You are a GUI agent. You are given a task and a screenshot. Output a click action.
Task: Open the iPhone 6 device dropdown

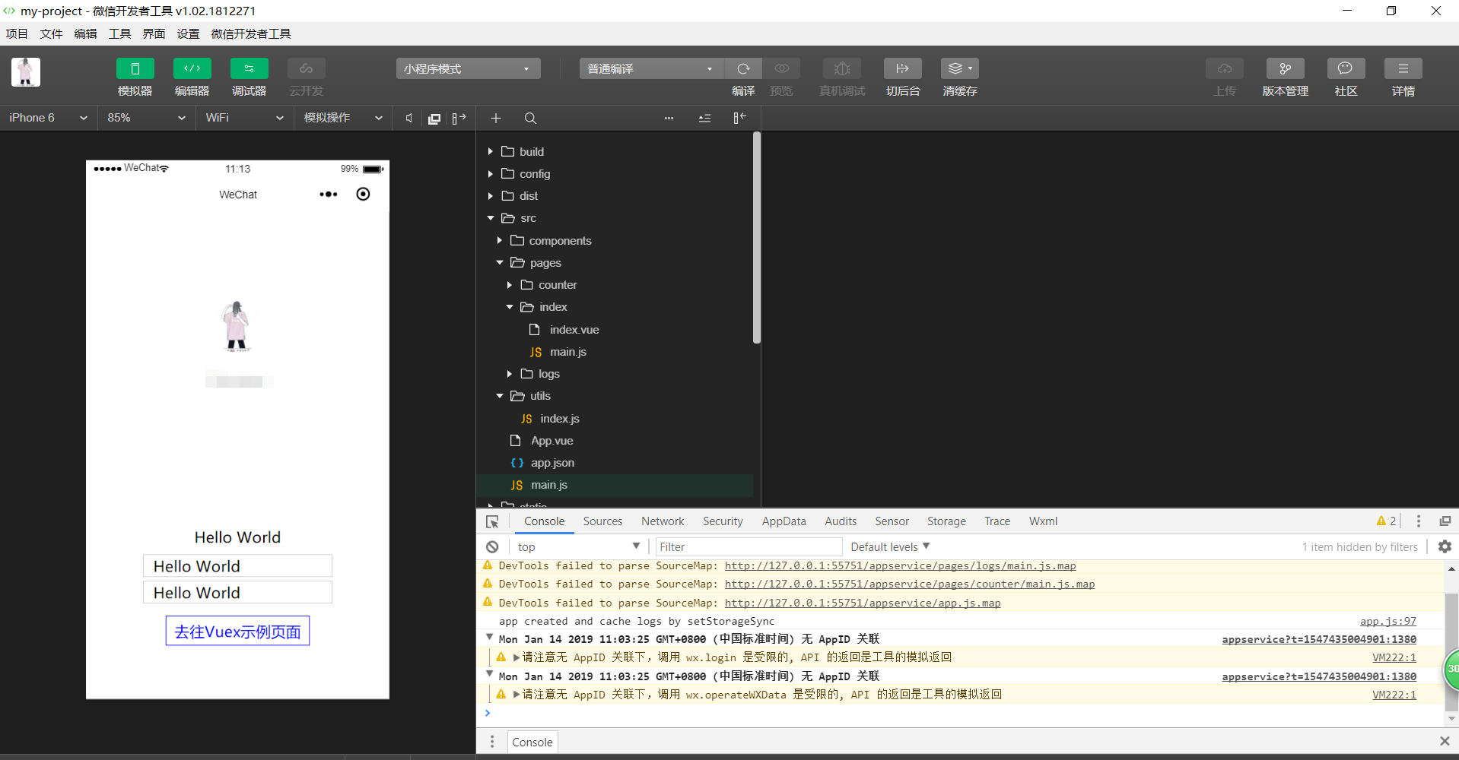[x=48, y=118]
